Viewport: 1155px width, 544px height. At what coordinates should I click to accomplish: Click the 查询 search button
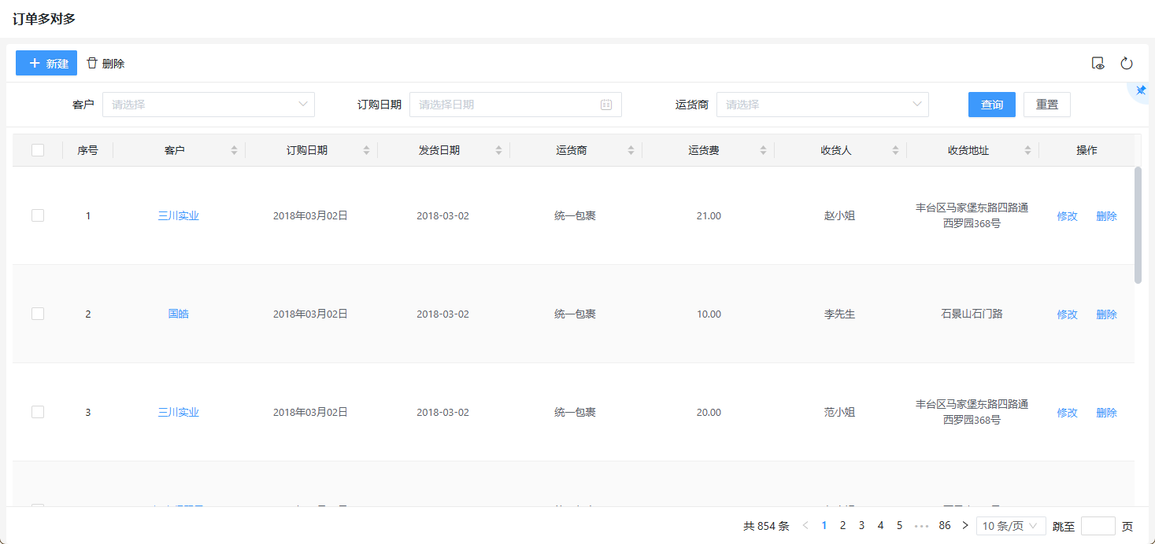pyautogui.click(x=991, y=105)
